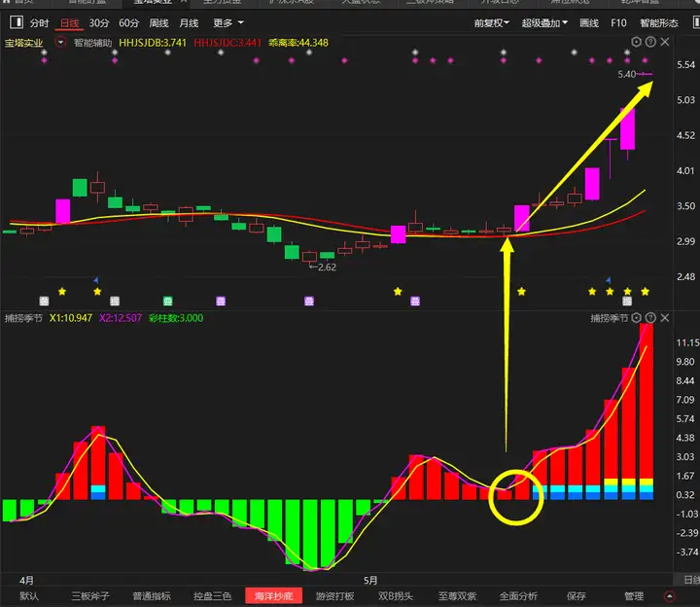The width and height of the screenshot is (700, 607).
Task: Close the 捕捞季节 indicator panel
Action: pos(665,318)
